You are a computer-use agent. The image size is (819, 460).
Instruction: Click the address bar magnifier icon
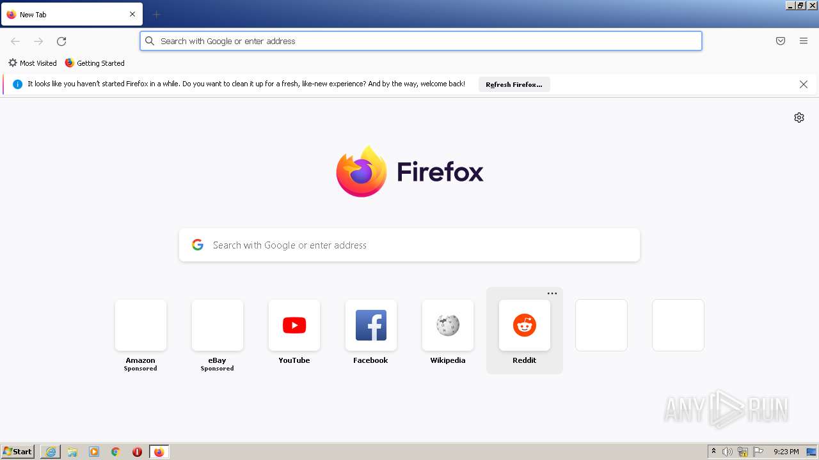(x=150, y=41)
